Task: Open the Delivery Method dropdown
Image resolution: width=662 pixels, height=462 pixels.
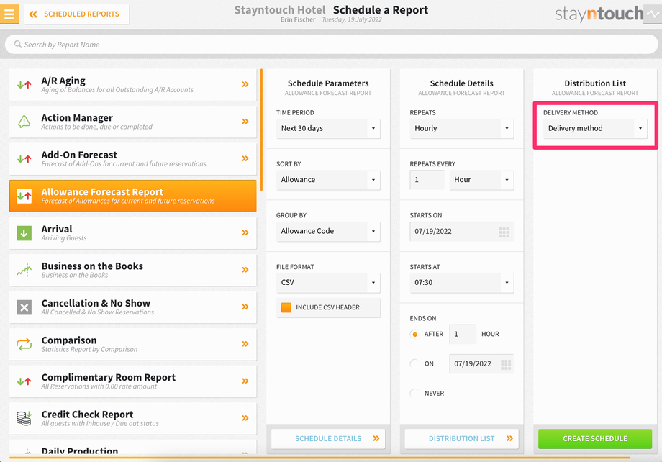Action: (595, 128)
